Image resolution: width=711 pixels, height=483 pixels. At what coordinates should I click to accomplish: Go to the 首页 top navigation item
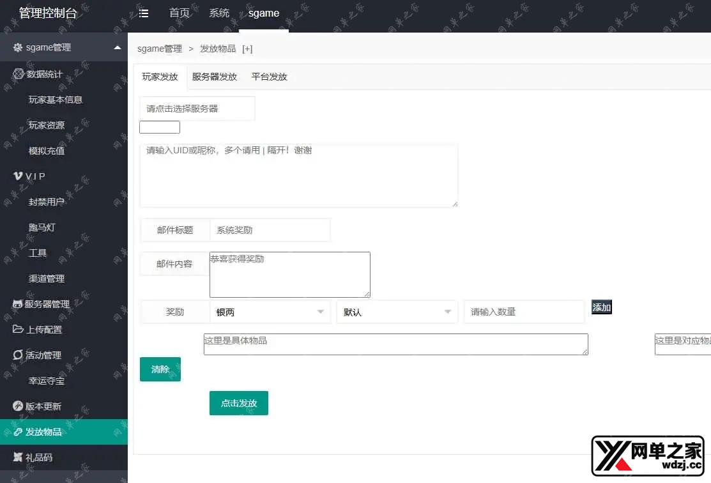point(179,13)
